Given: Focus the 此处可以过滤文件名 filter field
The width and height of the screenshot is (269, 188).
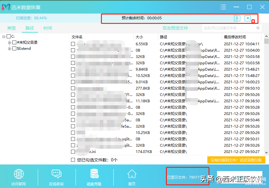Looking at the screenshot, I should tap(232, 28).
